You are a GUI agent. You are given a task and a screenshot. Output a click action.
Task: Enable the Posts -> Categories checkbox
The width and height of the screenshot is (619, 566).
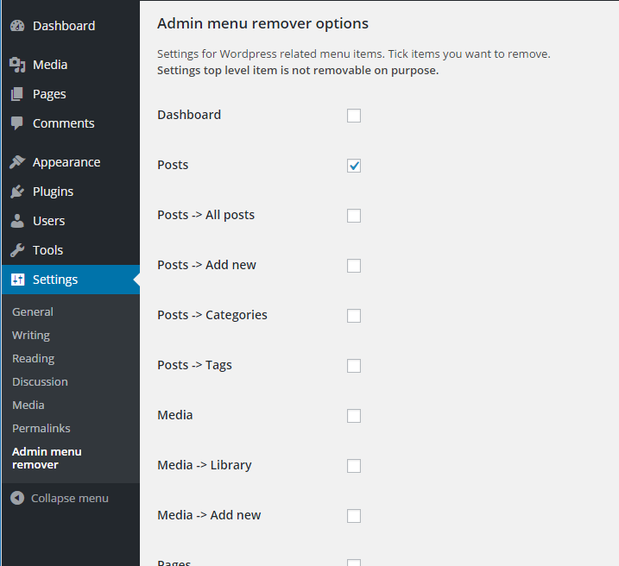[x=354, y=316]
